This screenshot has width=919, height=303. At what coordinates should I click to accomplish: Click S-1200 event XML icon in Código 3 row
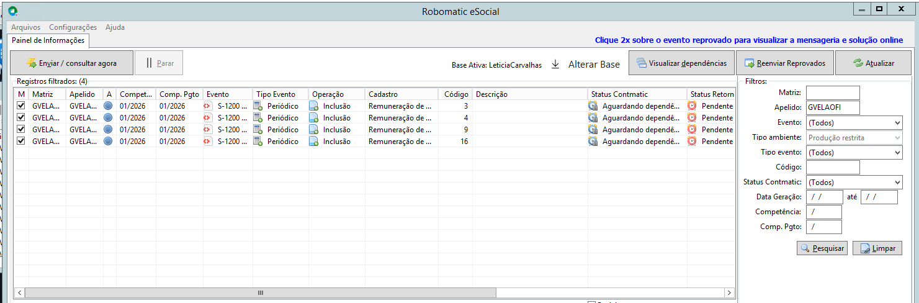208,106
